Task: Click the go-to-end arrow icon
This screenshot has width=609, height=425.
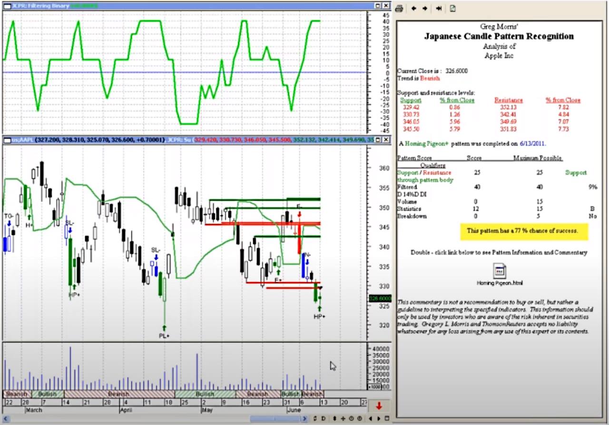Action: coord(438,8)
